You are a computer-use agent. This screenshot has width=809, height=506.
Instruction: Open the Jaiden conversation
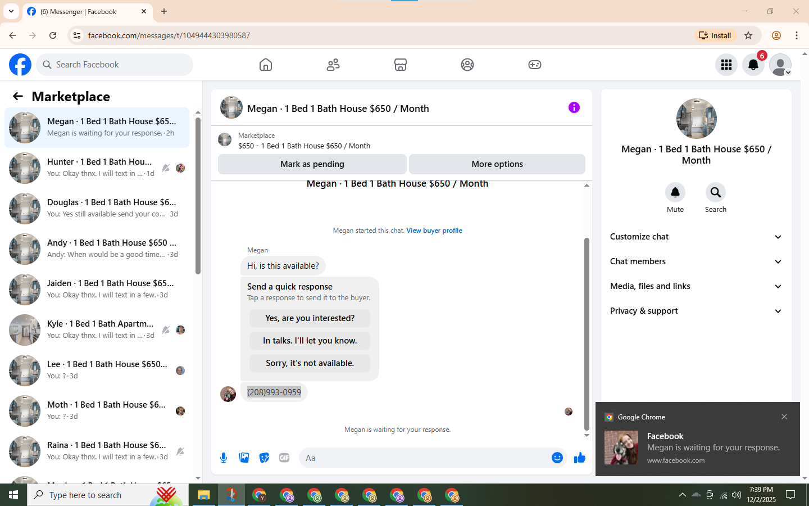point(97,290)
